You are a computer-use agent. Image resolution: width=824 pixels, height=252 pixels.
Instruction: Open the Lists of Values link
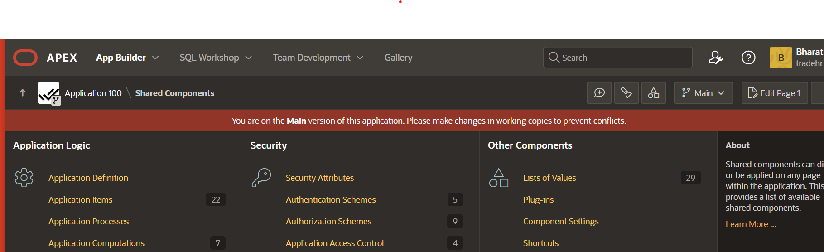pyautogui.click(x=549, y=178)
